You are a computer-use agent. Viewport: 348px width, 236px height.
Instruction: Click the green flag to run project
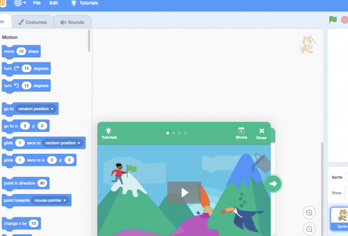click(333, 20)
